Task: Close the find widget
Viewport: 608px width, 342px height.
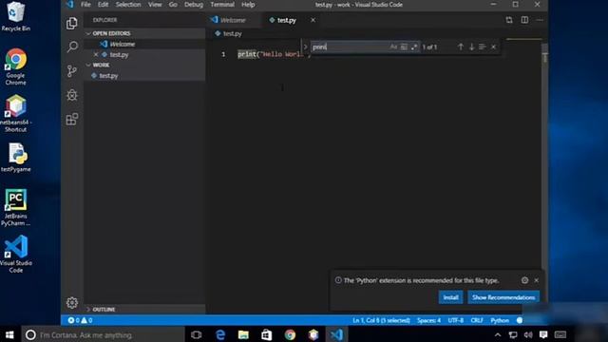Action: pos(494,47)
